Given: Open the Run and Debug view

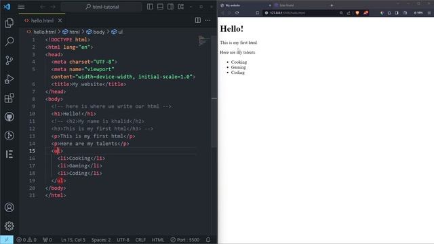Looking at the screenshot, I should (9, 79).
